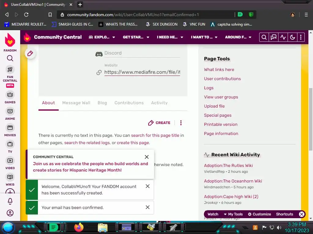Go back with the browser back arrow
Screen dimensions: 313x234
(x=7, y=15)
